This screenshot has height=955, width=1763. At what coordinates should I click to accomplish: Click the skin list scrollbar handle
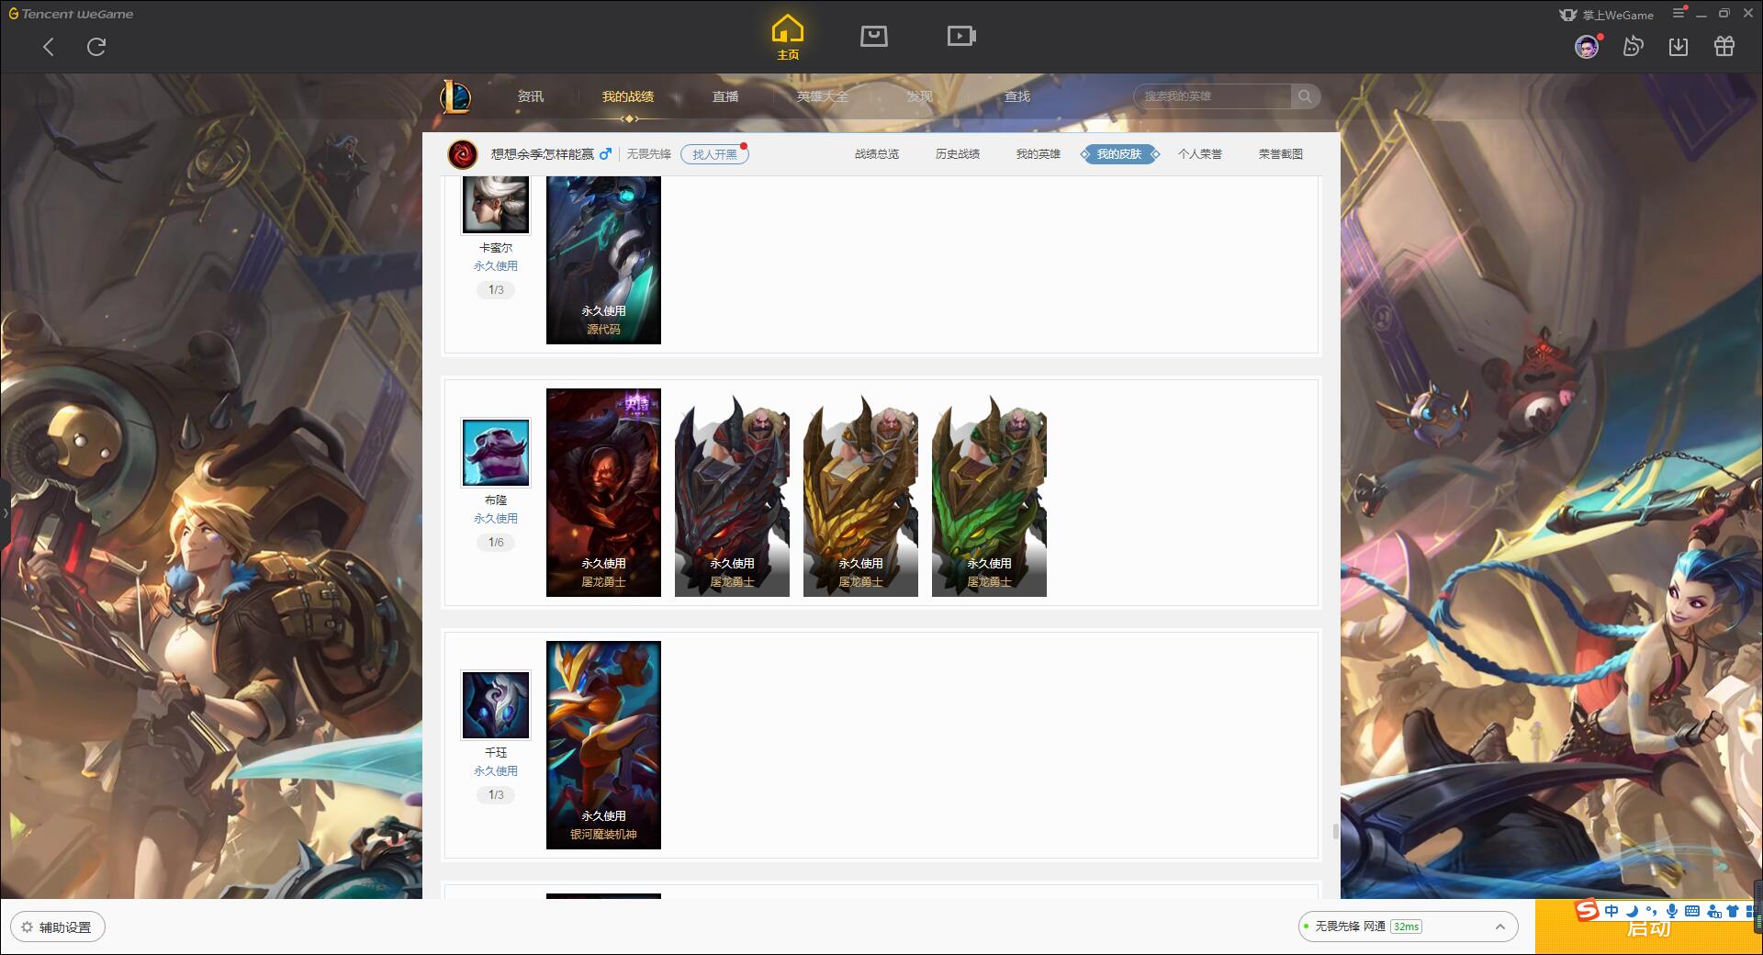pos(1335,832)
